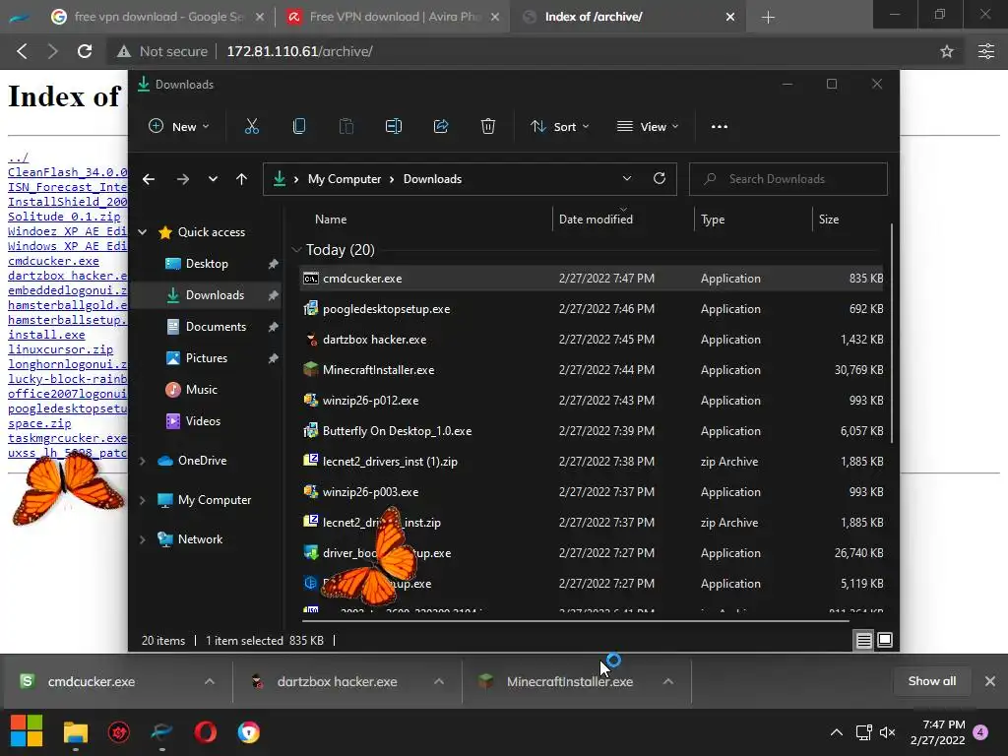Select poogledesktopsetup.exe file row
1008x756 pixels.
pos(592,308)
